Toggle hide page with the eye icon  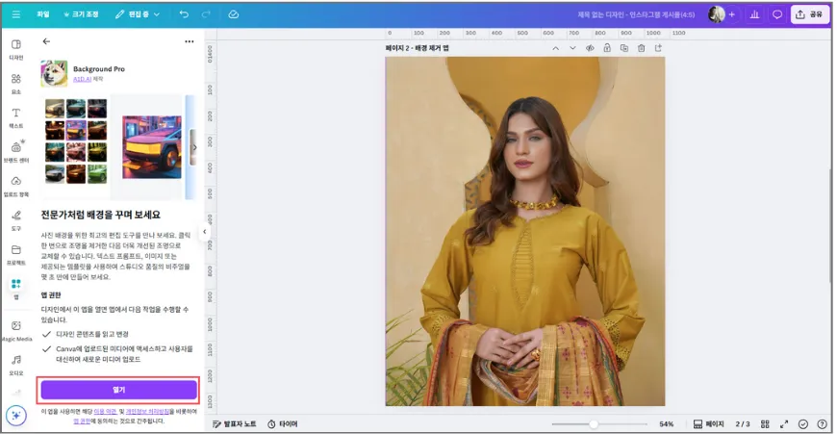point(590,48)
